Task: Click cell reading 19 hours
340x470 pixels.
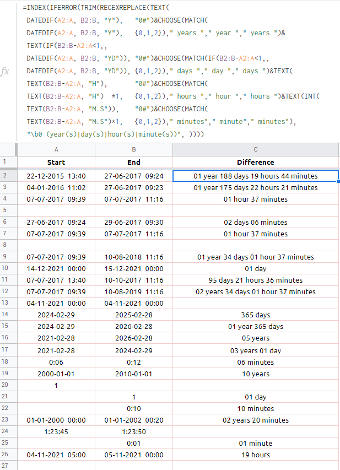Action: point(256,455)
